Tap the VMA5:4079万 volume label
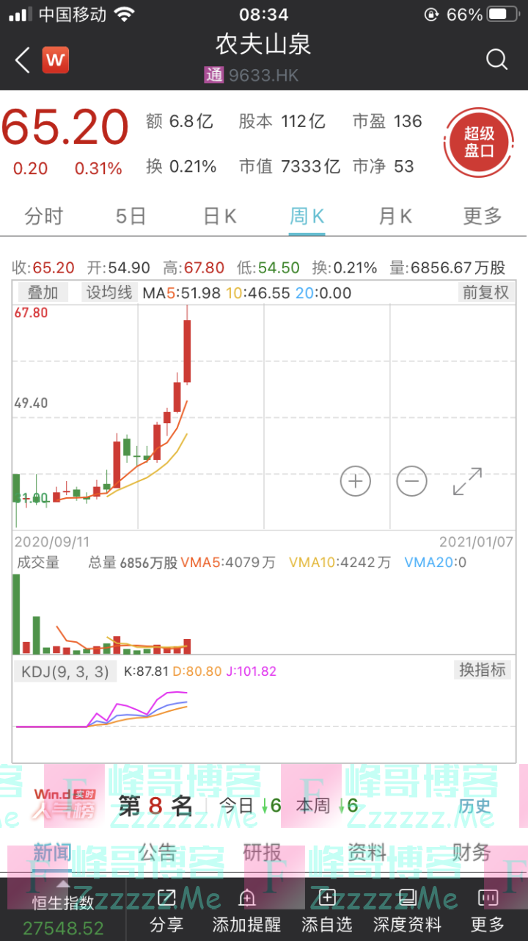Image resolution: width=528 pixels, height=941 pixels. click(x=228, y=563)
